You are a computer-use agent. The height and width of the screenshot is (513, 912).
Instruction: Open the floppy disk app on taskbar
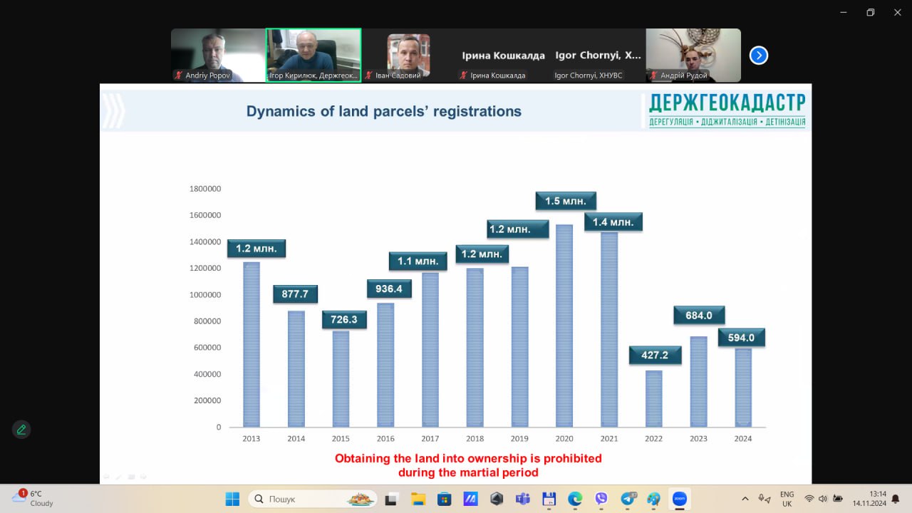549,499
